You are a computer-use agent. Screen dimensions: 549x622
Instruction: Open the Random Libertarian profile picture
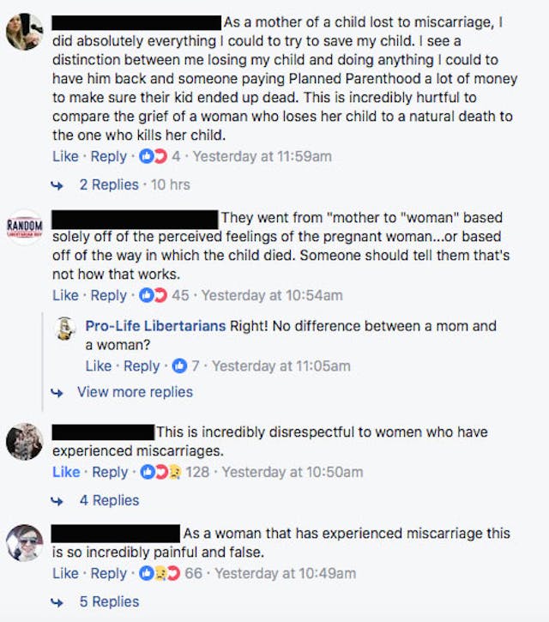[24, 226]
